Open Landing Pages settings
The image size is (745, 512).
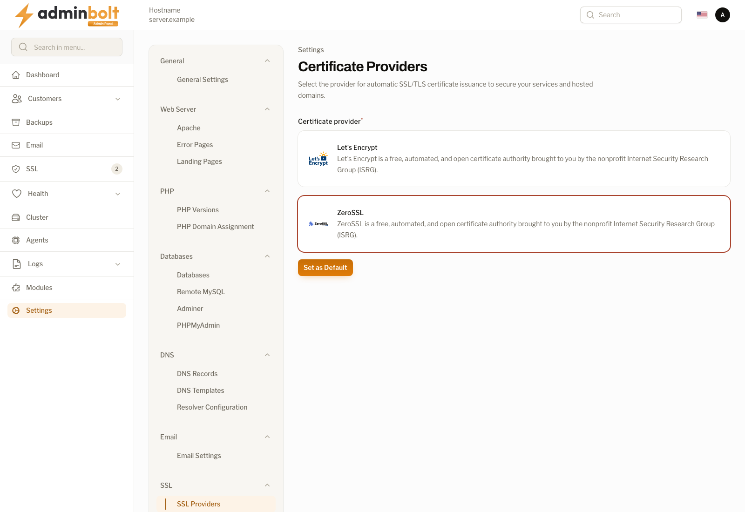point(199,162)
